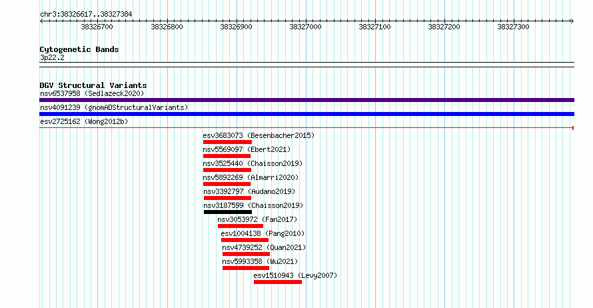Viewport: 593px width, 308px height.
Task: Click the ruler's right arrow end
Action: 572,21
